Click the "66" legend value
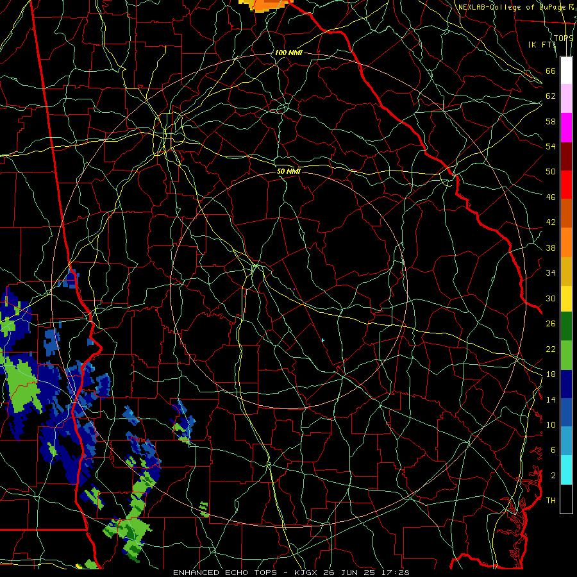The width and height of the screenshot is (577, 577). (551, 71)
